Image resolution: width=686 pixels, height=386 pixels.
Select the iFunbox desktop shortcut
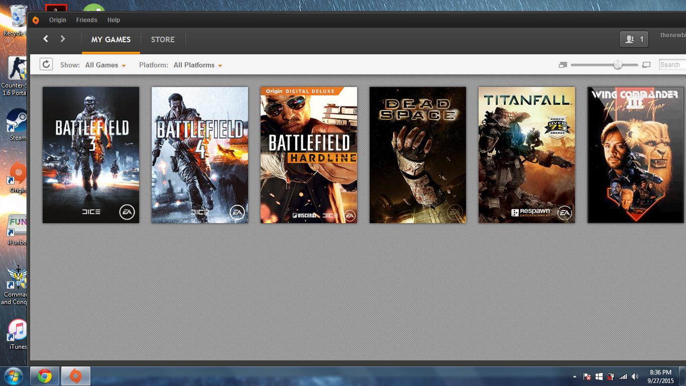17,230
